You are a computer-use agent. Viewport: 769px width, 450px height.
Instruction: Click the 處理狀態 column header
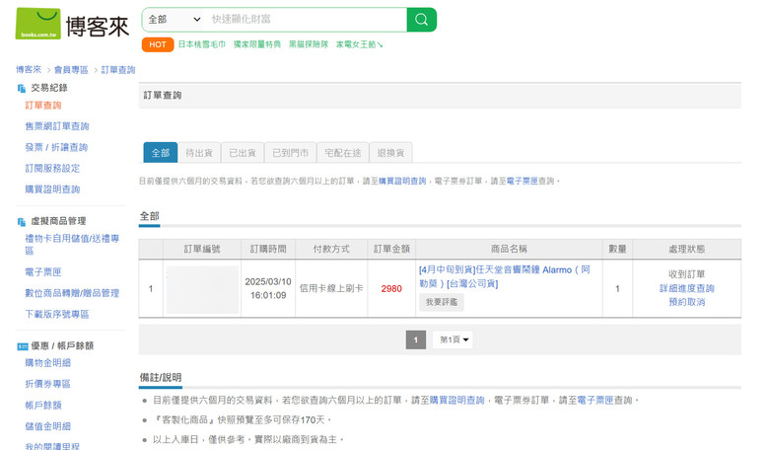pyautogui.click(x=686, y=250)
